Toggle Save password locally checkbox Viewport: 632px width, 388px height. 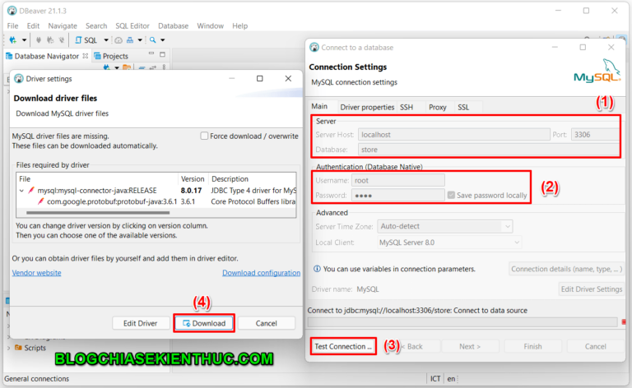click(451, 196)
